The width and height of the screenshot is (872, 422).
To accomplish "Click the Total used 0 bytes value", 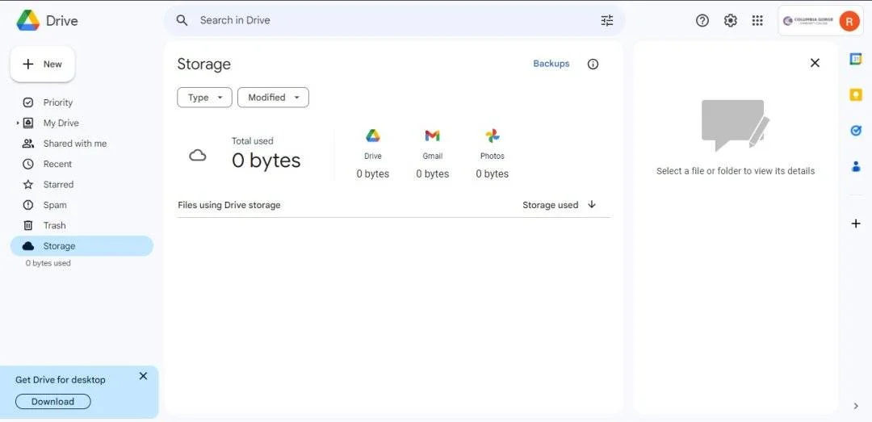I will point(266,161).
